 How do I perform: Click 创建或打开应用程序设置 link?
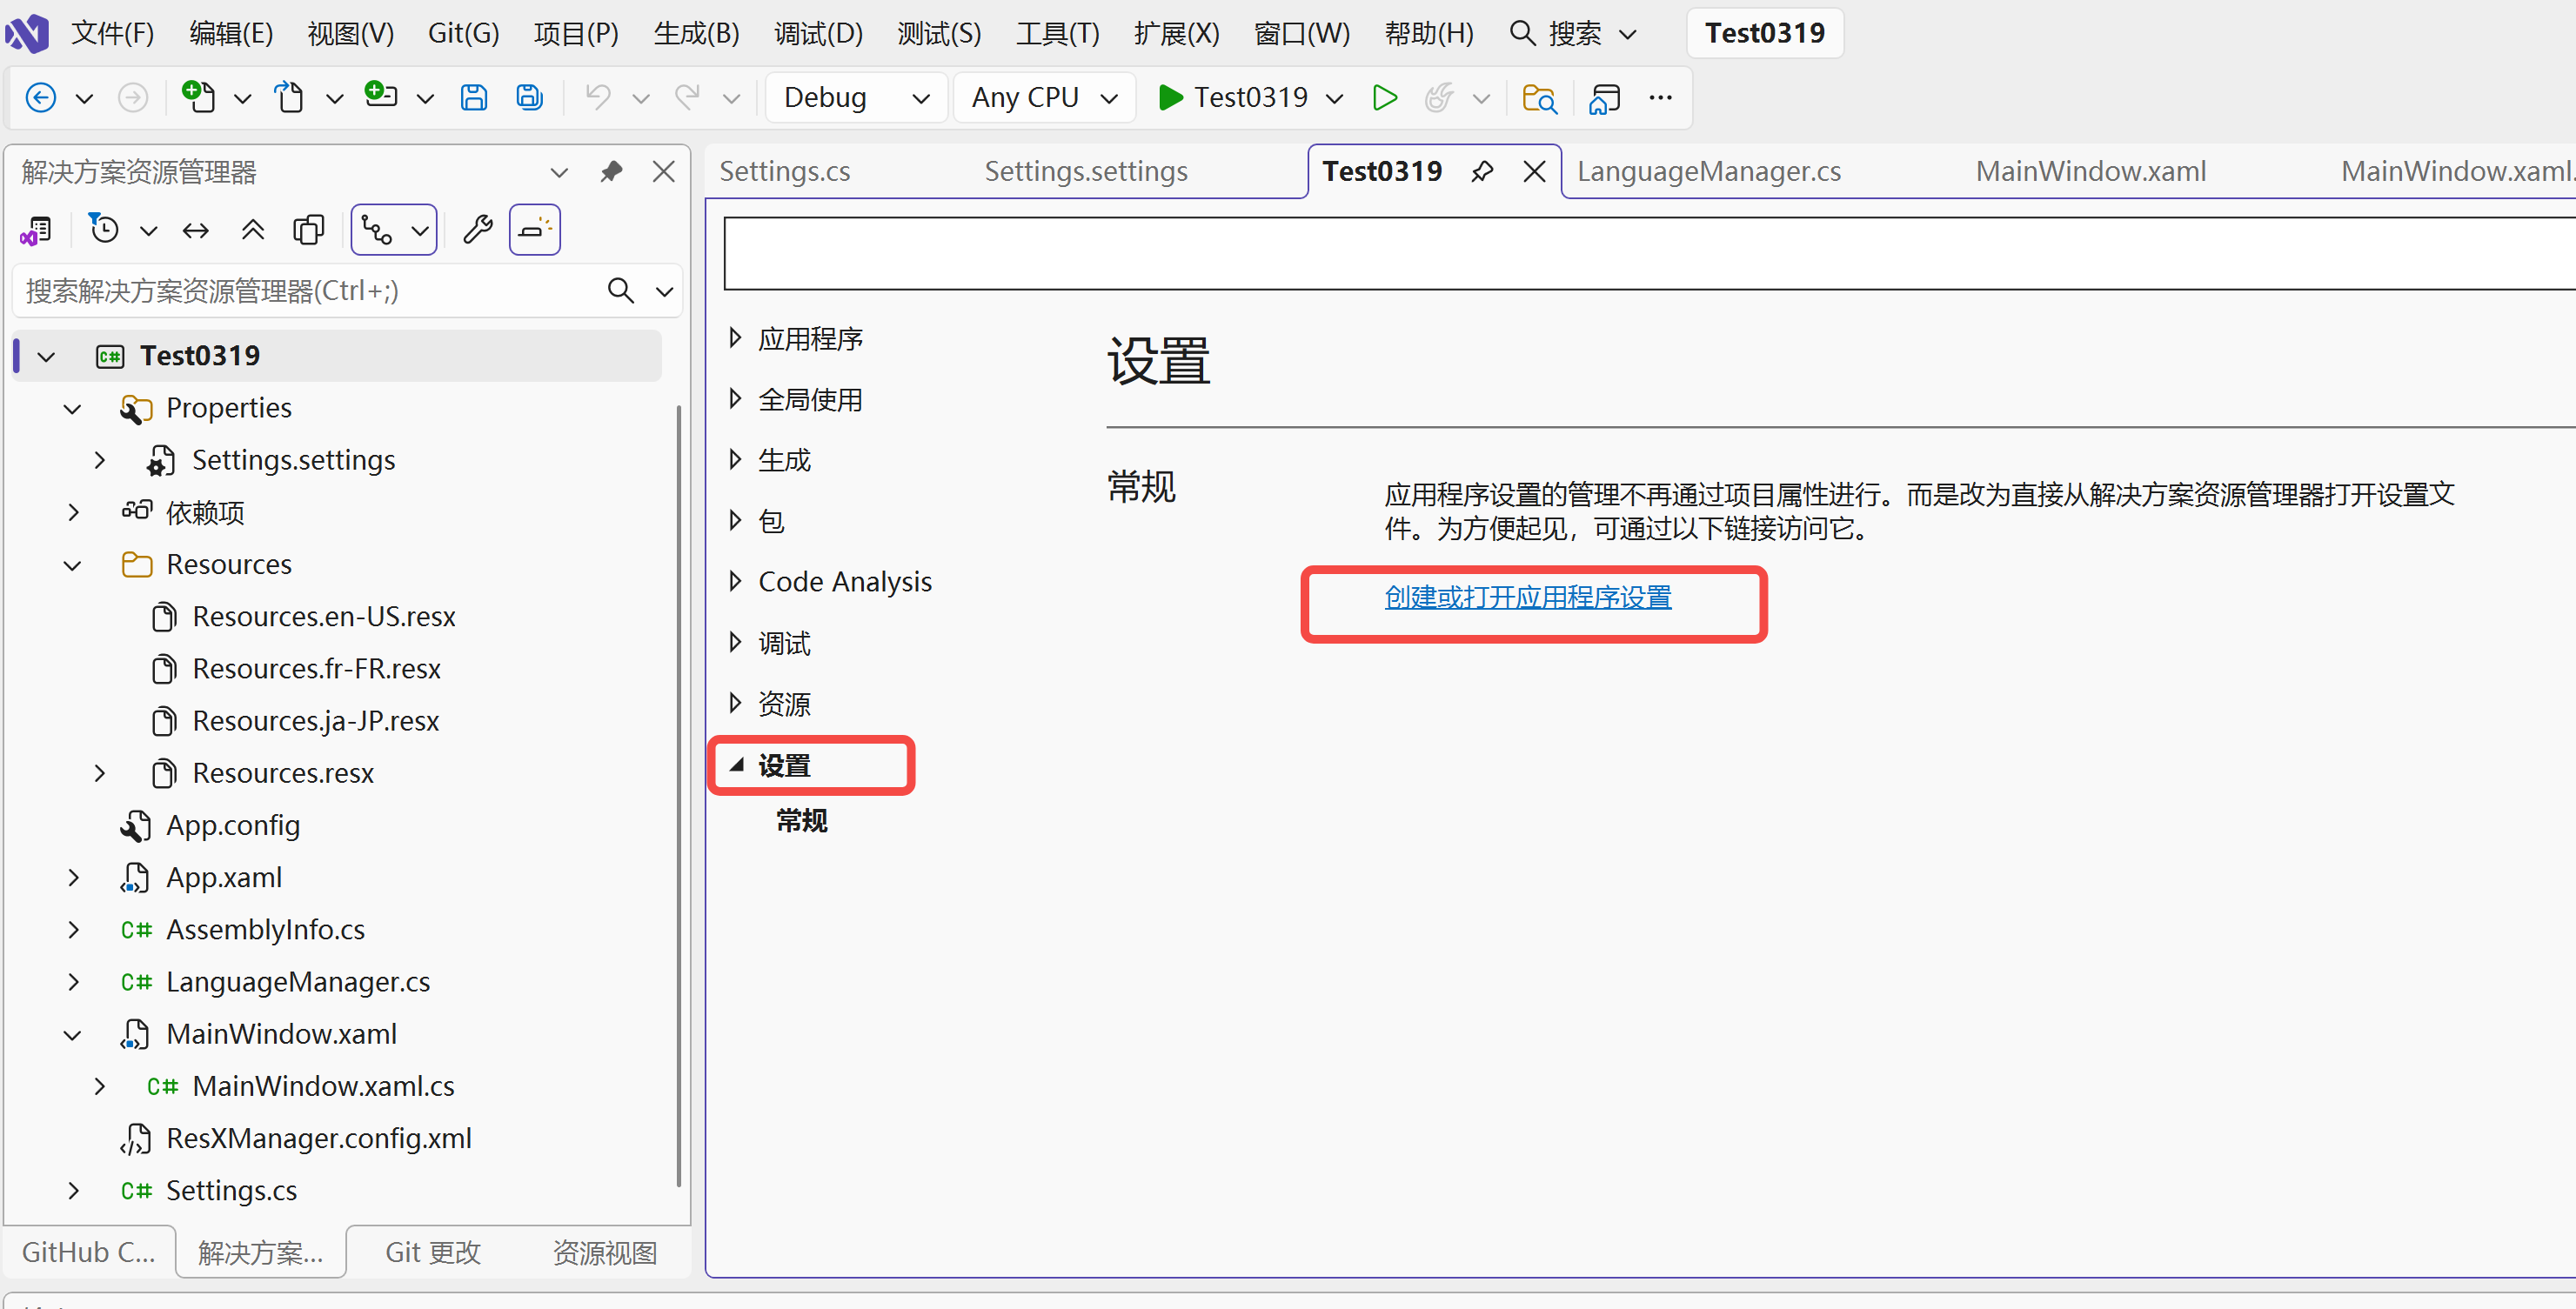point(1527,597)
